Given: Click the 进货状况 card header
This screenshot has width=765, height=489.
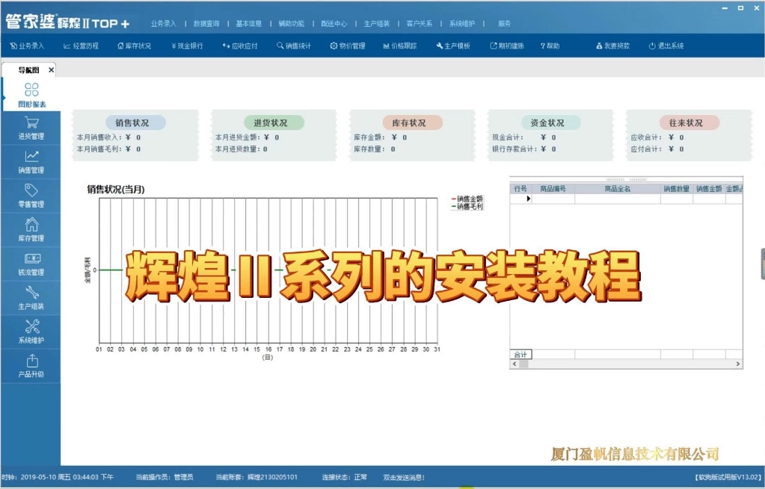Looking at the screenshot, I should 274,122.
